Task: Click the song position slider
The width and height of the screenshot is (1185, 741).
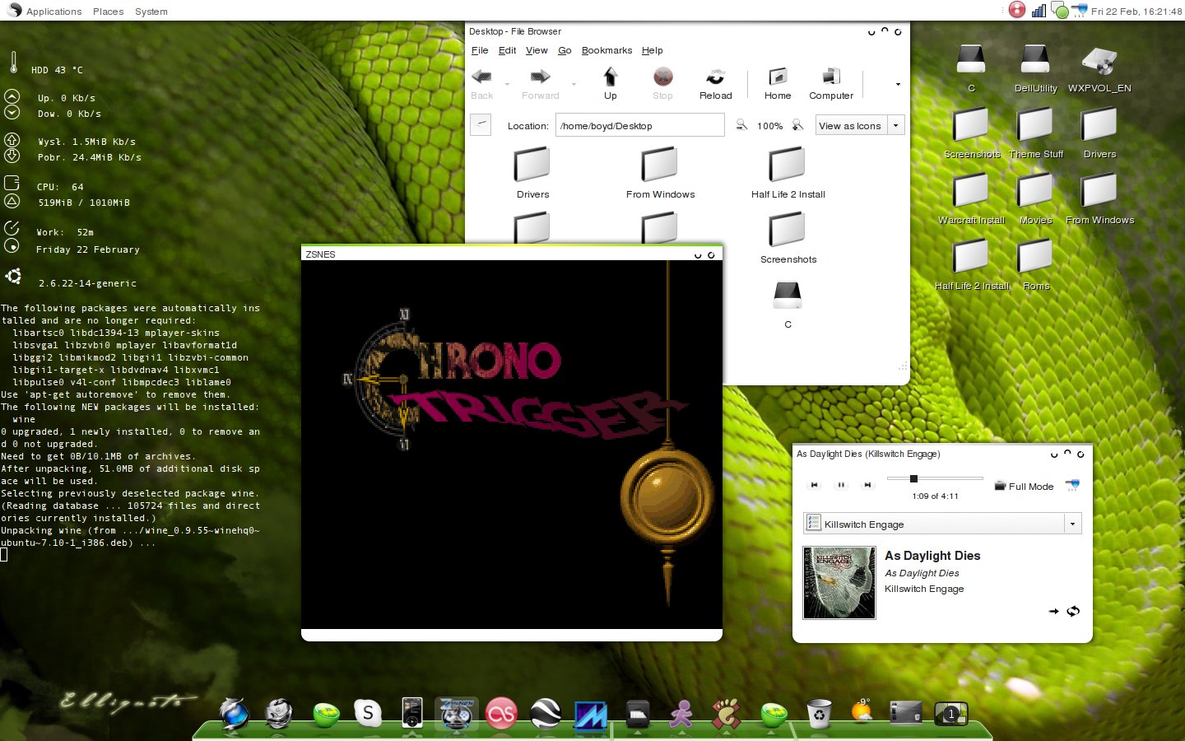Action: pos(935,478)
